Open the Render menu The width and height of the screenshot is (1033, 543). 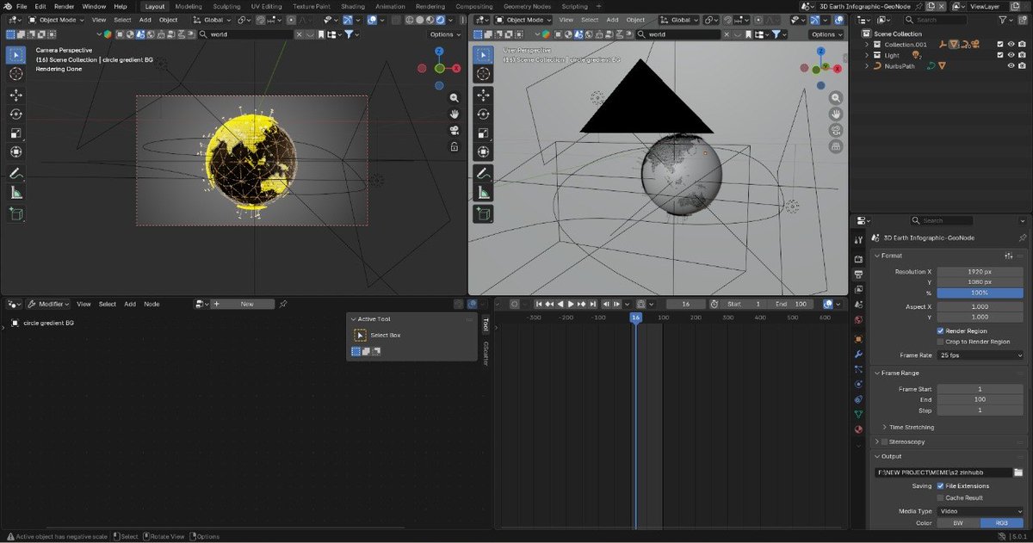pyautogui.click(x=64, y=6)
